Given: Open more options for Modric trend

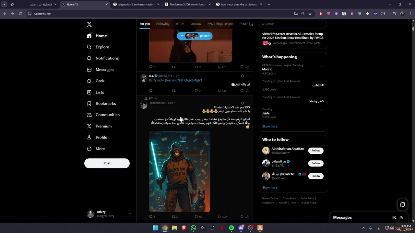Looking at the screenshot, I should click(x=322, y=66).
